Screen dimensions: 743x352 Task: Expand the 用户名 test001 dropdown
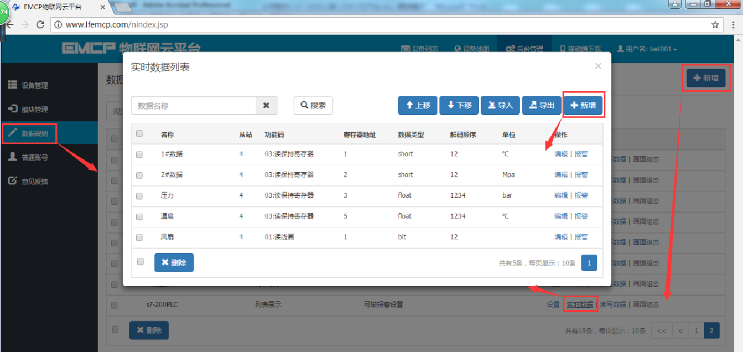647,49
